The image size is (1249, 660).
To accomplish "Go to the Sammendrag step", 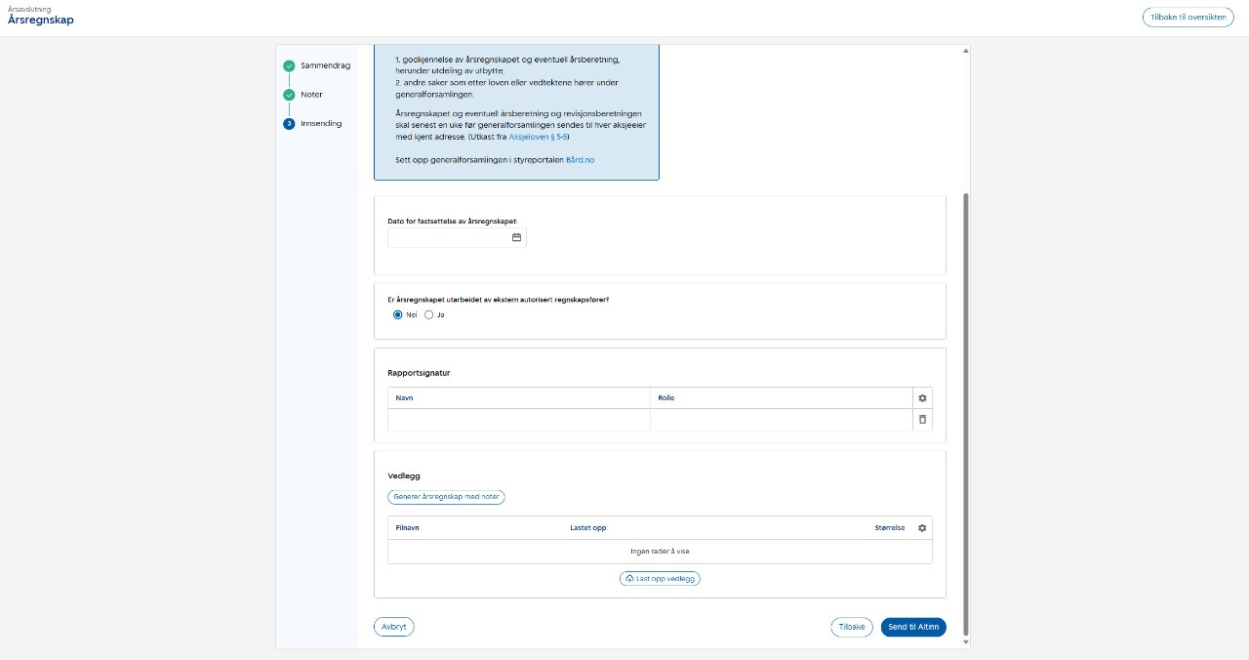I will pos(325,65).
